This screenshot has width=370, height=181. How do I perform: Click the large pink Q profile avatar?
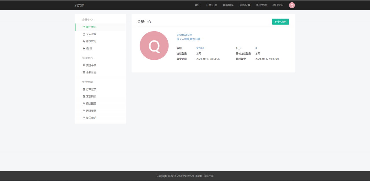[x=154, y=46]
